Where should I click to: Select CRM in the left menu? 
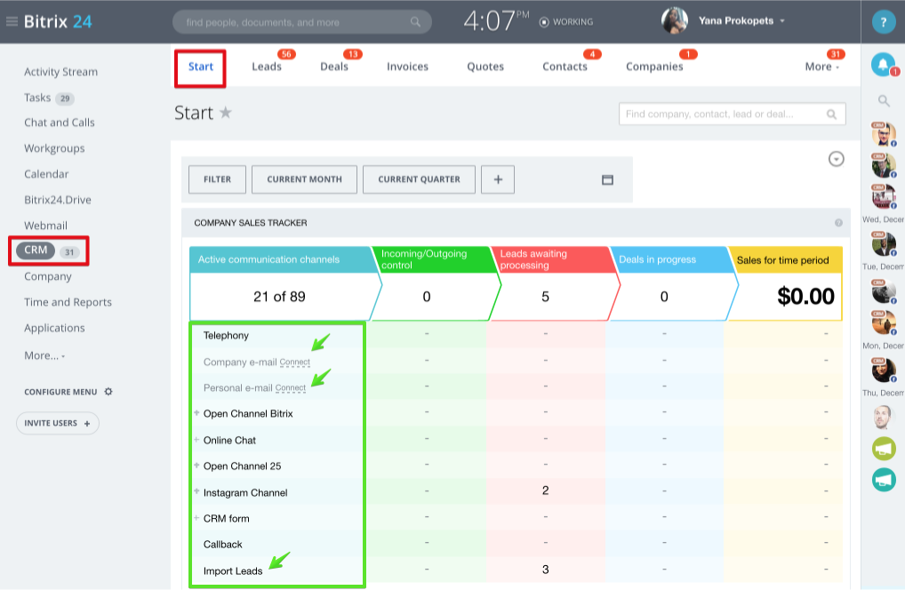tap(36, 251)
